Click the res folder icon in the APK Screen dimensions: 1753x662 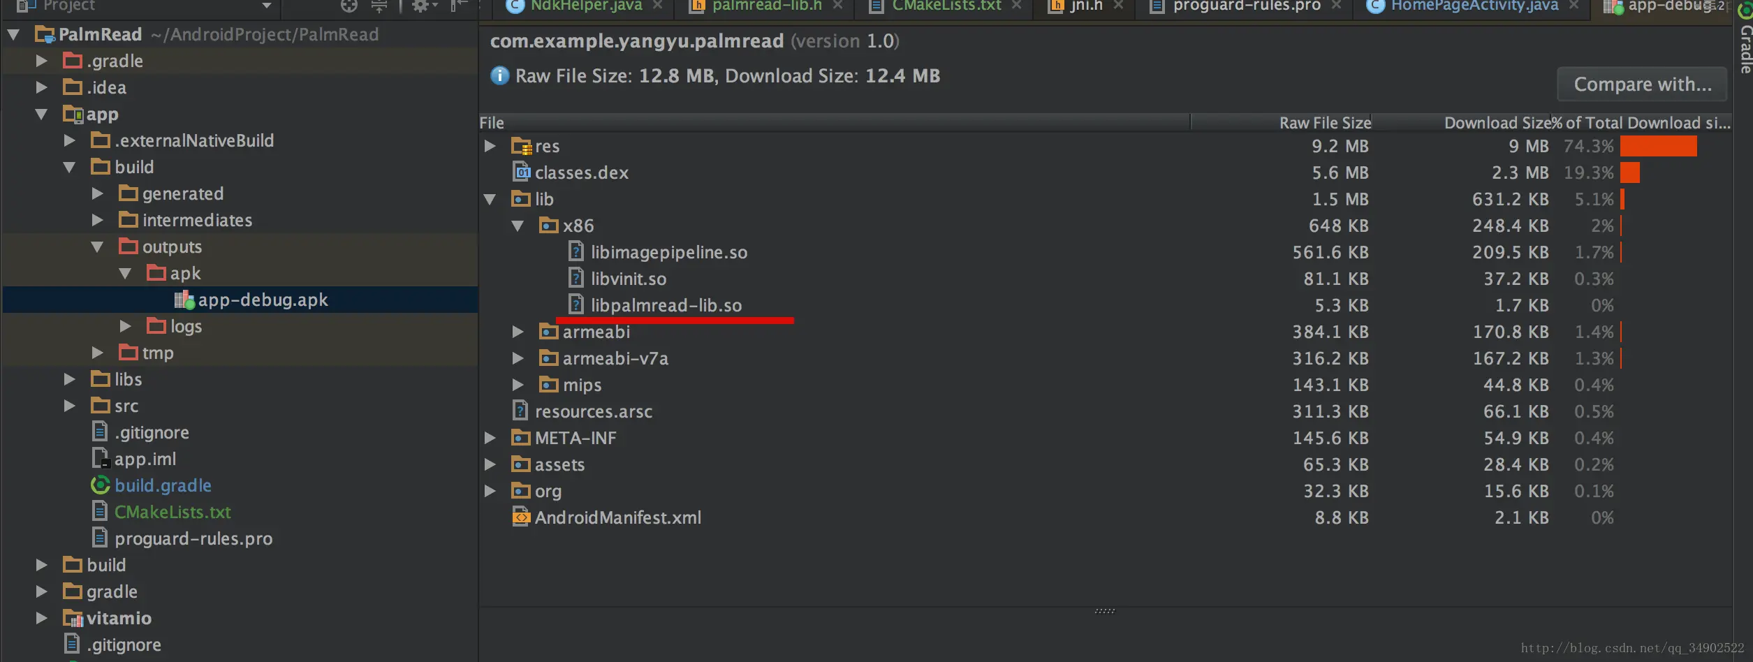tap(522, 146)
